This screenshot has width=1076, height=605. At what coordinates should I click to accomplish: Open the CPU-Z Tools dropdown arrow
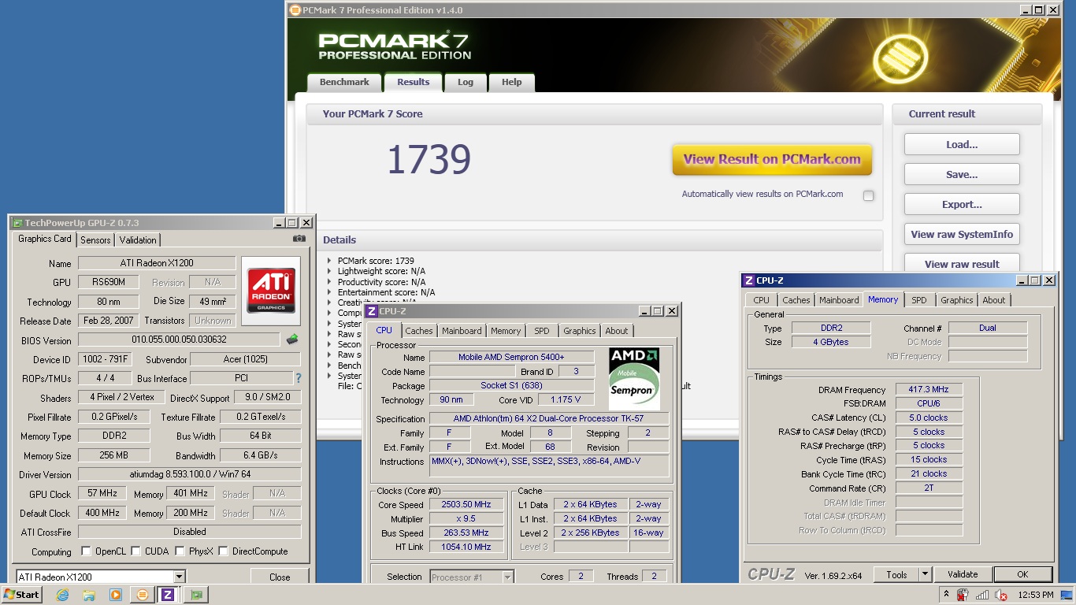925,574
